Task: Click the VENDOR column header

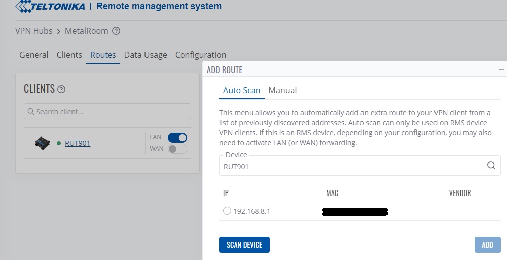Action: pos(460,193)
